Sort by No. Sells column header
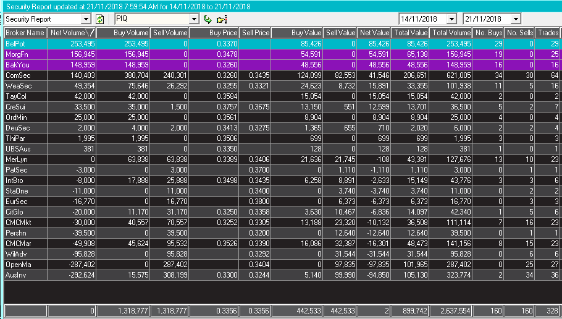This screenshot has height=319, width=562. pyautogui.click(x=519, y=33)
